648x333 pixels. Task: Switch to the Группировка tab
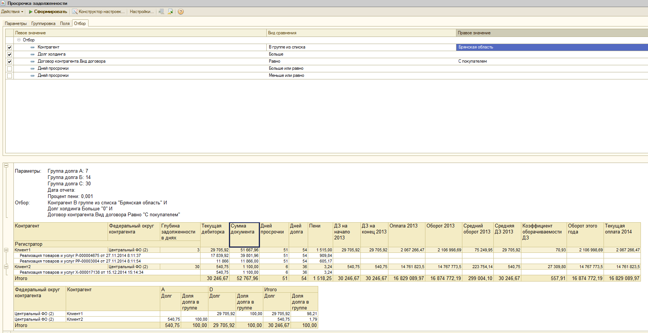pyautogui.click(x=43, y=23)
